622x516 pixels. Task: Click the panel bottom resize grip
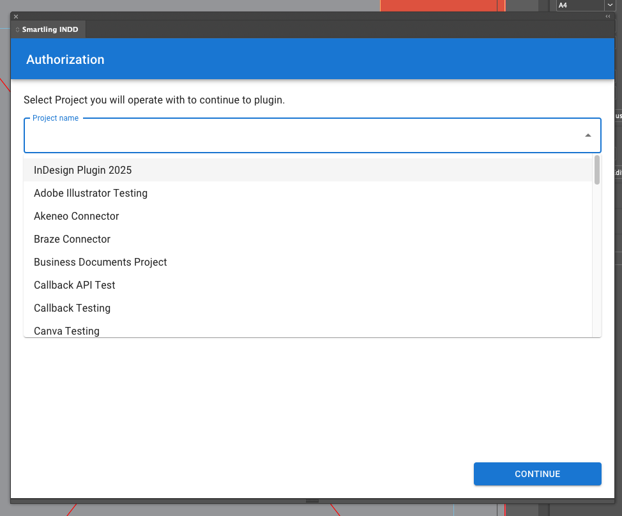312,501
